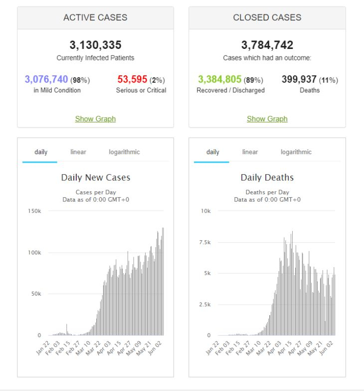This screenshot has height=391, width=364.
Task: Switch Daily New Cases chart to logarithmic
Action: [124, 152]
